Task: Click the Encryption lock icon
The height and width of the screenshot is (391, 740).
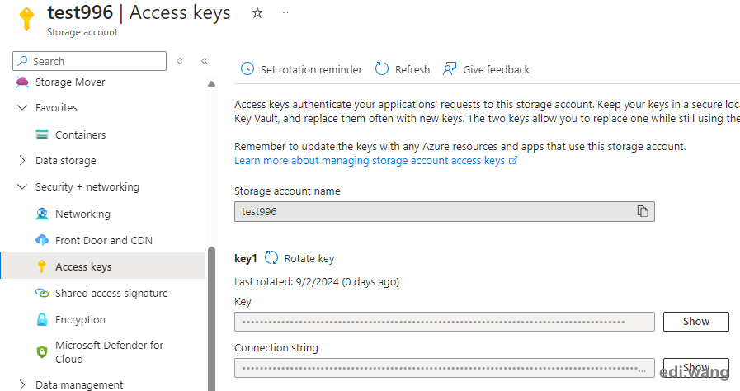Action: (x=42, y=319)
